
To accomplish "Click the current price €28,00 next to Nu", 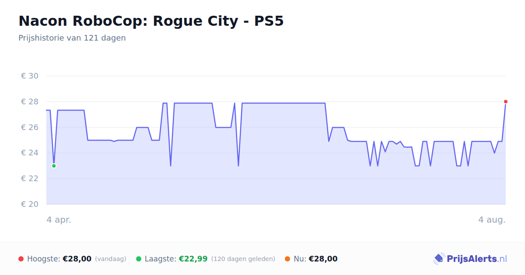I will pyautogui.click(x=323, y=259).
